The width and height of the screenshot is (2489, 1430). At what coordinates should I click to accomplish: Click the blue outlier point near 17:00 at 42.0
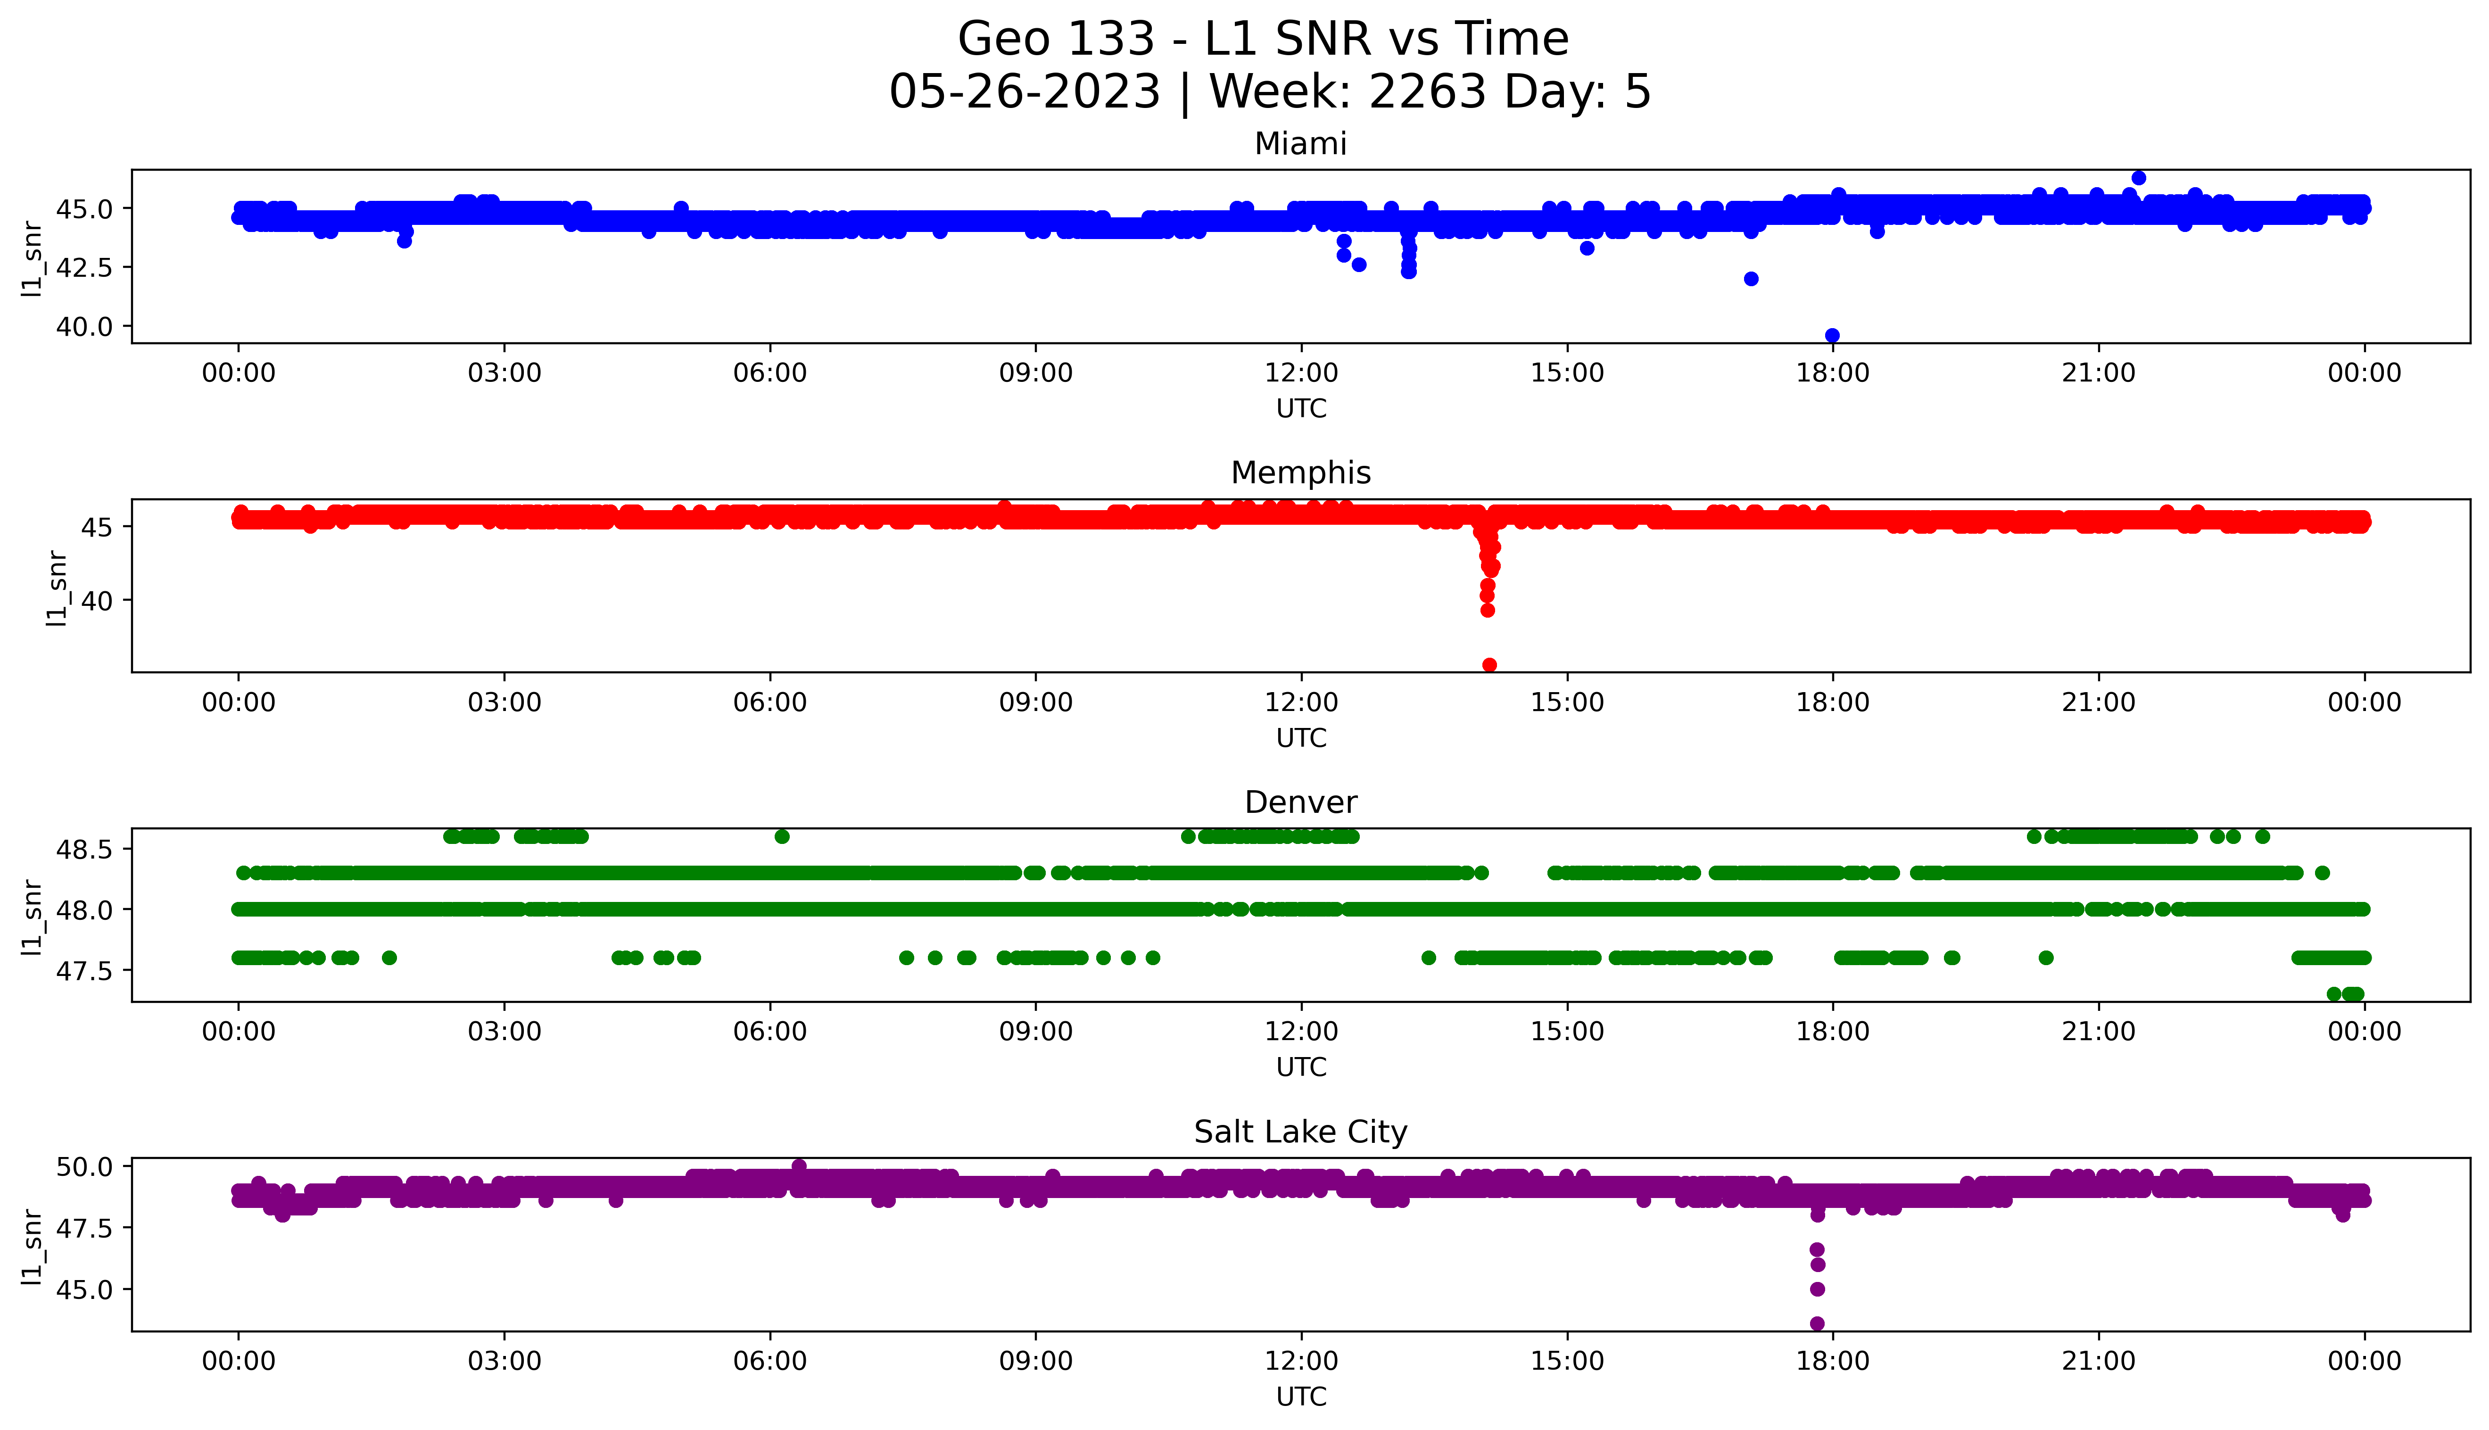tap(1751, 279)
